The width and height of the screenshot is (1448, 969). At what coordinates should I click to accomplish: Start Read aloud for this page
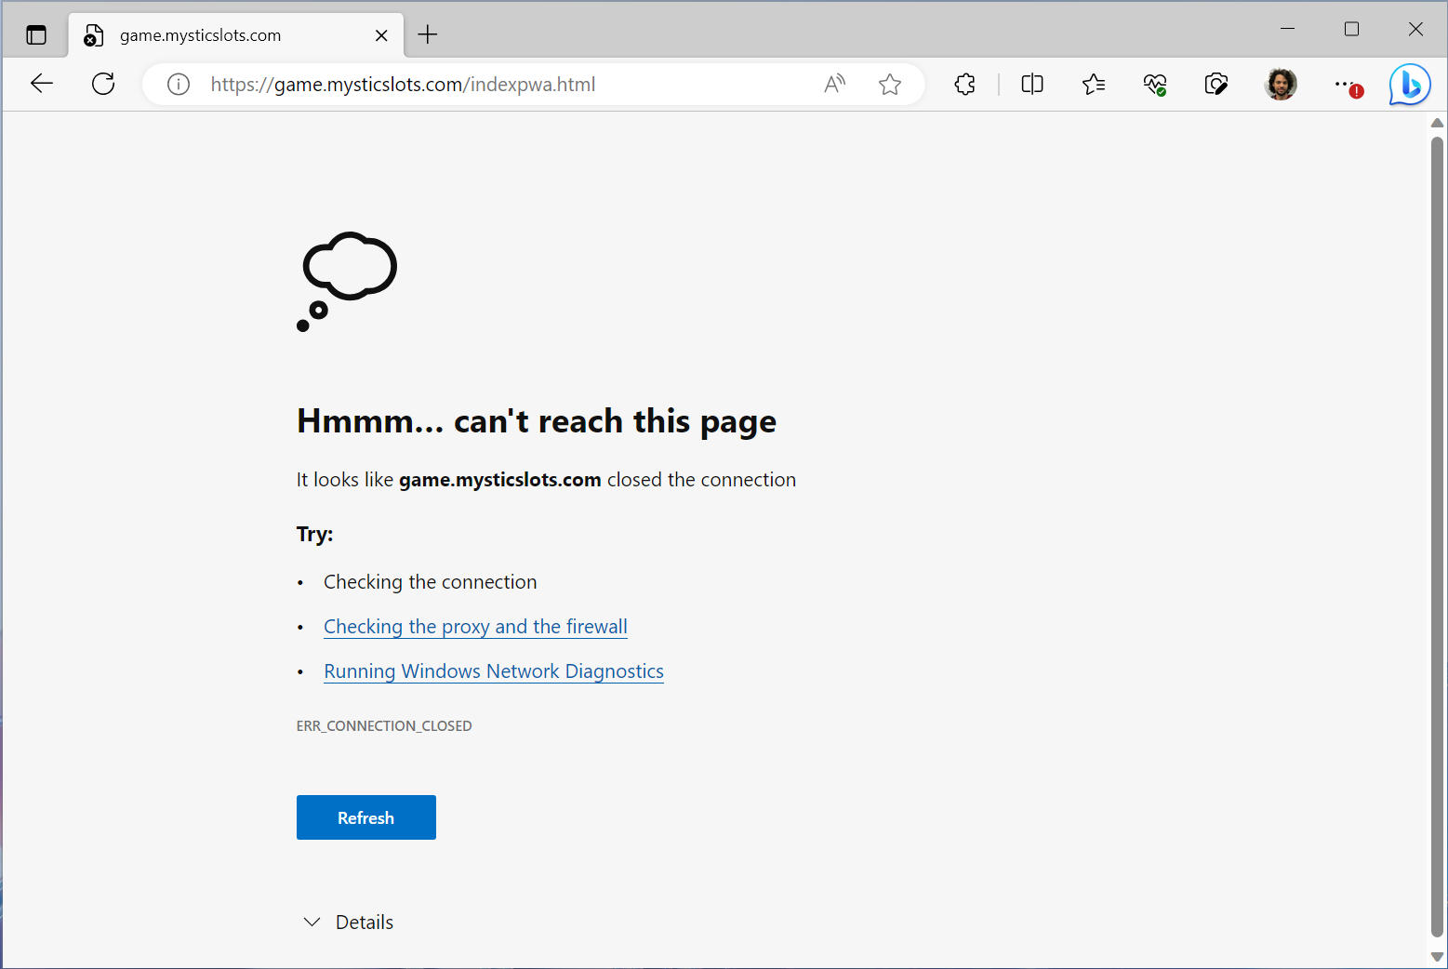click(834, 84)
